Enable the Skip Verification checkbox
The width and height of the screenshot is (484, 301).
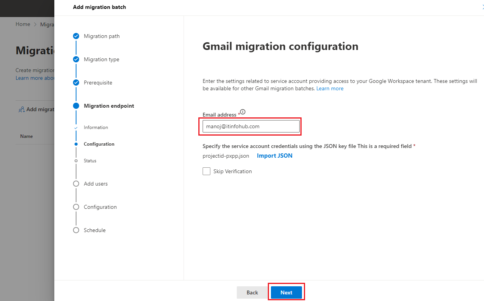coord(206,171)
